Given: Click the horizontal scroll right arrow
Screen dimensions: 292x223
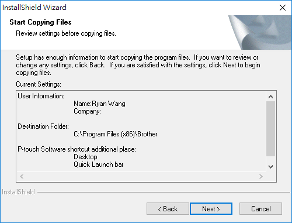Looking at the screenshot, I should (x=261, y=176).
